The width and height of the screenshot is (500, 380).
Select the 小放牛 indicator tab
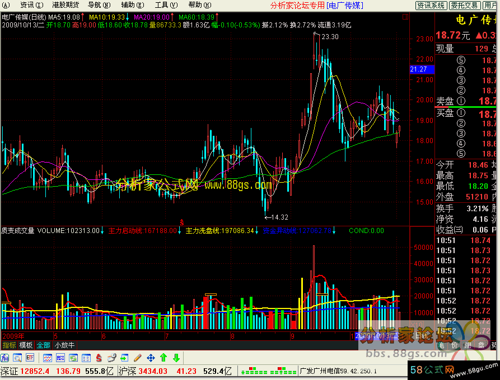click(x=64, y=345)
